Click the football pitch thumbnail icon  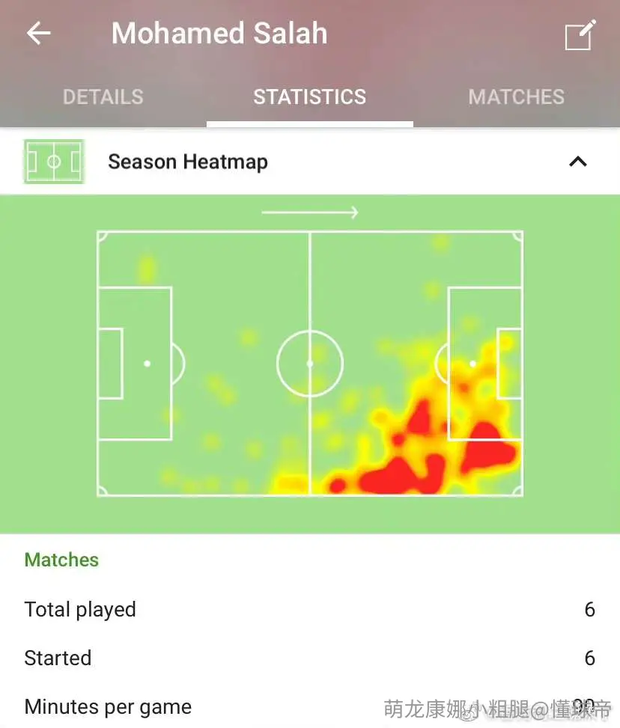pos(54,162)
